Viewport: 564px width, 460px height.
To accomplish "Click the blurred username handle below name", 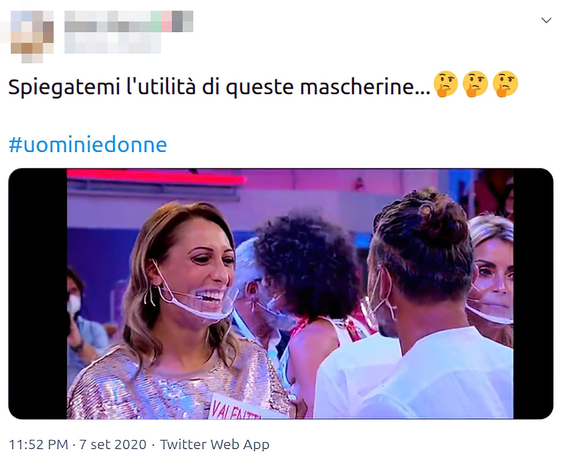I will click(113, 43).
